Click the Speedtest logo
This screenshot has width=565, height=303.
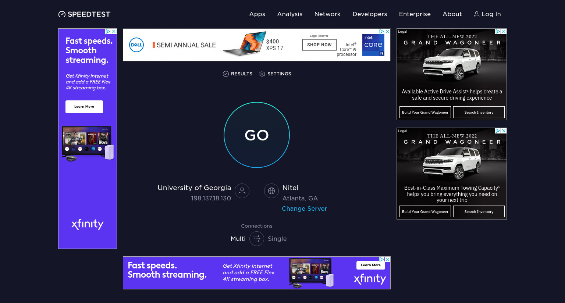pyautogui.click(x=85, y=14)
